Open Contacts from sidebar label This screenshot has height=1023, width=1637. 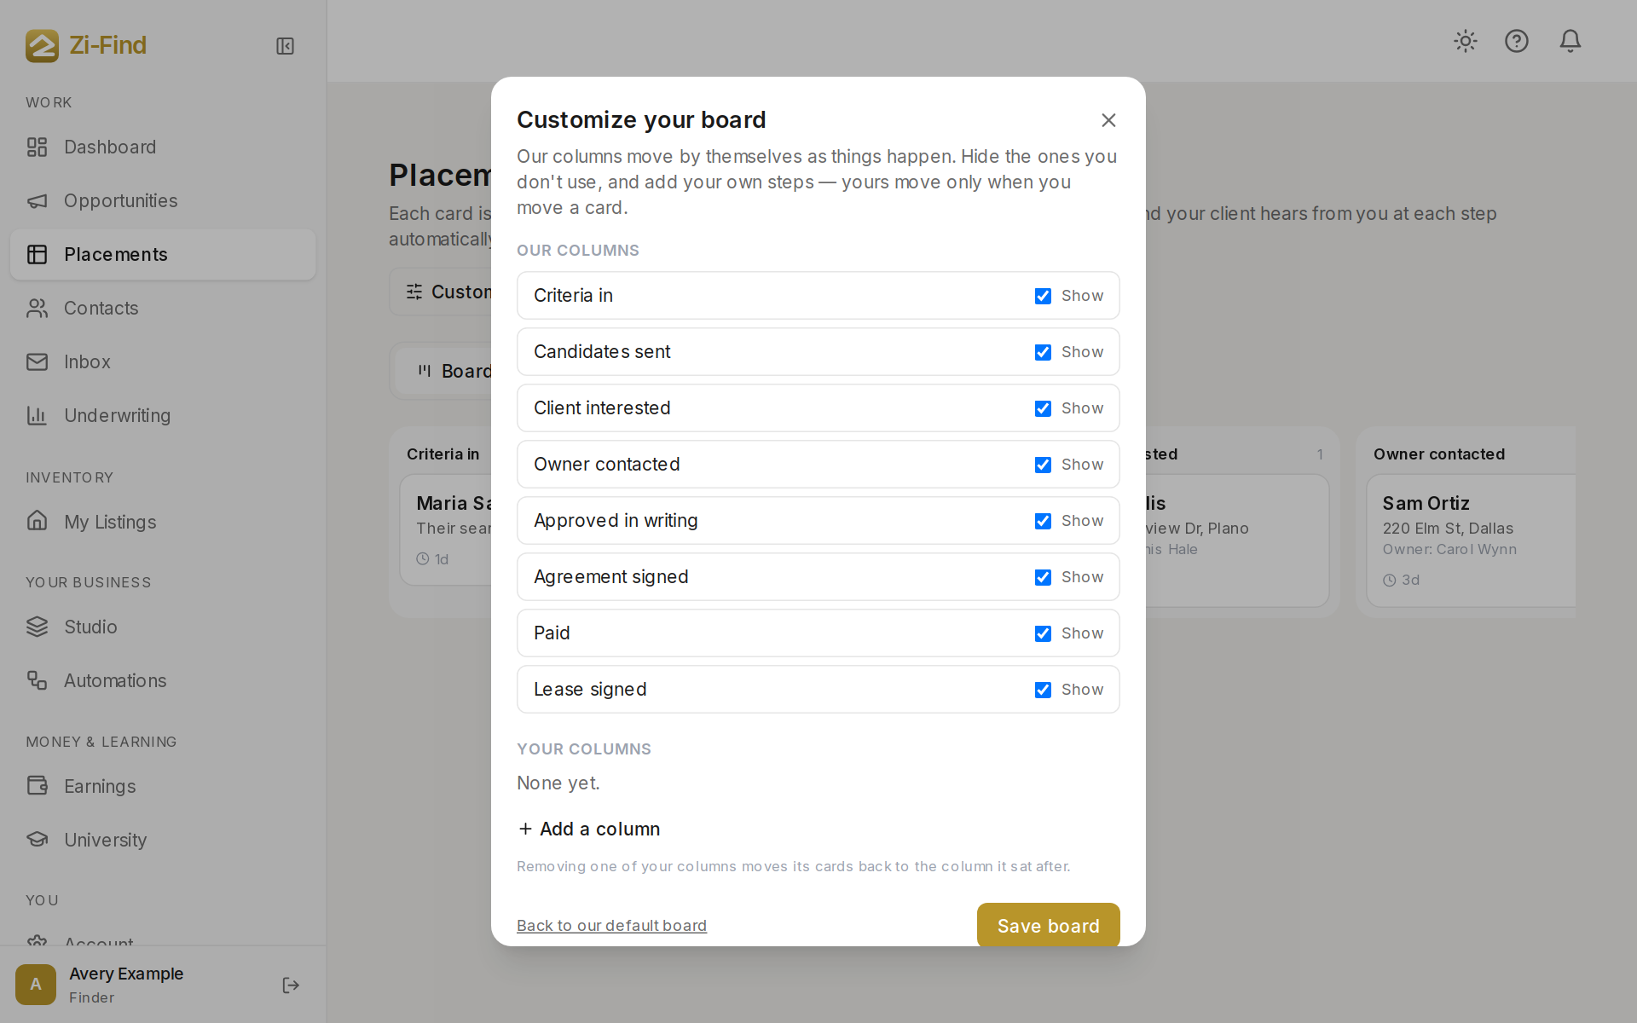tap(101, 309)
